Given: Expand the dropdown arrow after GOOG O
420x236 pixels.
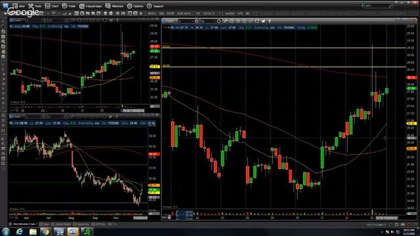Looking at the screenshot, I should (219, 13).
